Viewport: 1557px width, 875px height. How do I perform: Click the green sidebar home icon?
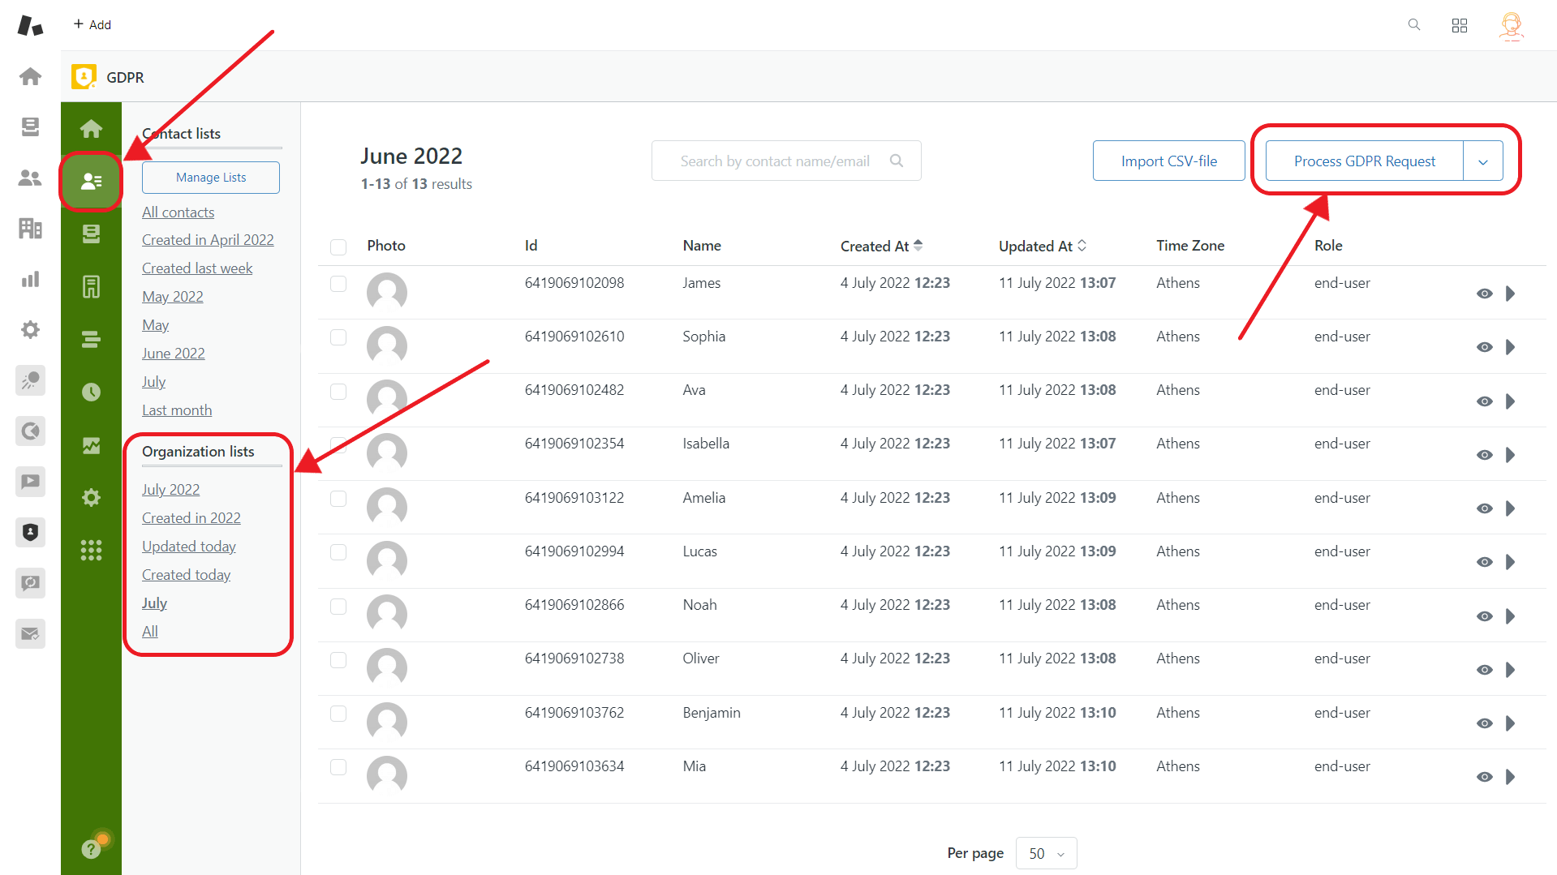coord(91,129)
